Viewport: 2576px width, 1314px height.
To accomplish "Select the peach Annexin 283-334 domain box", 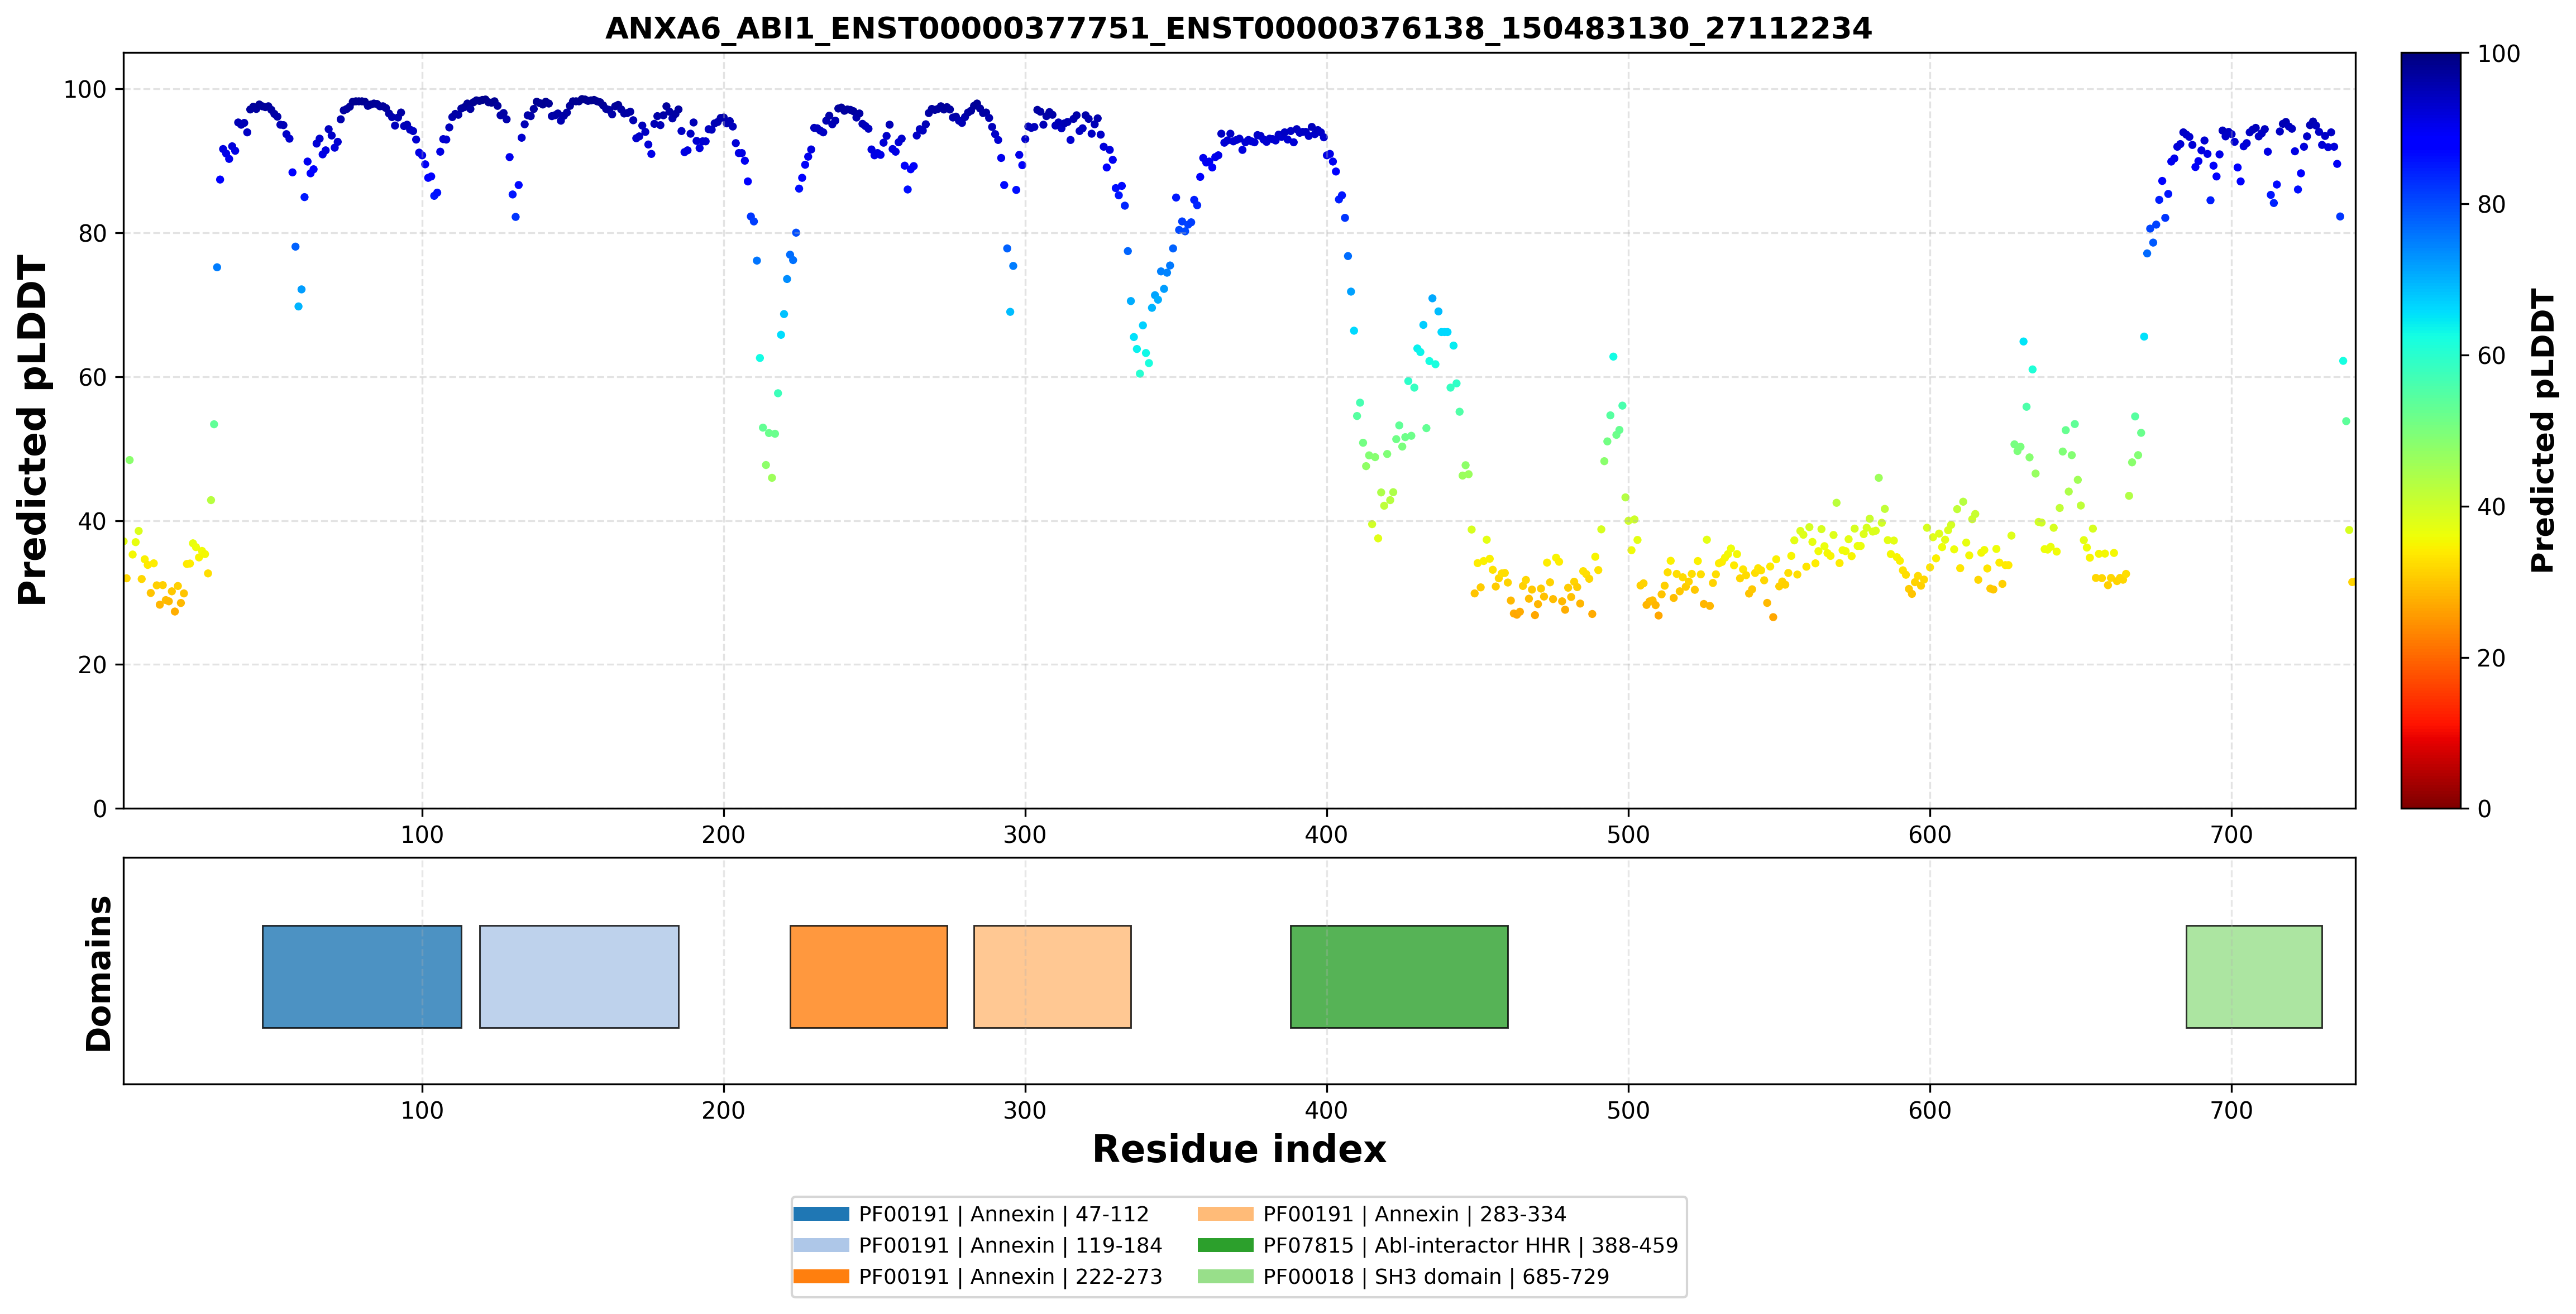I will 1052,976.
